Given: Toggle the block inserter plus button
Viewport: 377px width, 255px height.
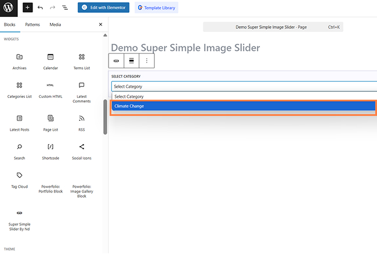Looking at the screenshot, I should tap(28, 8).
